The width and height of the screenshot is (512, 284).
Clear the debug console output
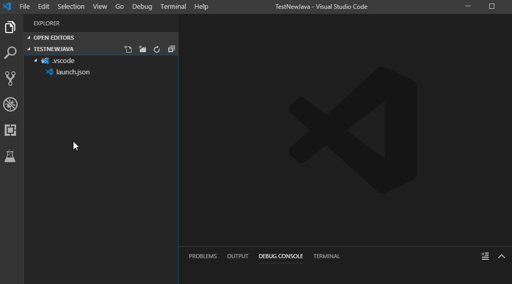pos(485,256)
